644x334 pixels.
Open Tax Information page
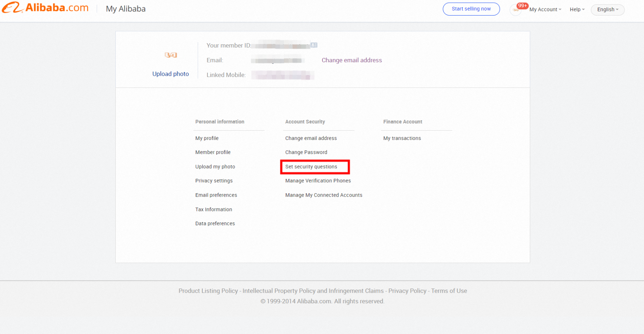tap(214, 210)
